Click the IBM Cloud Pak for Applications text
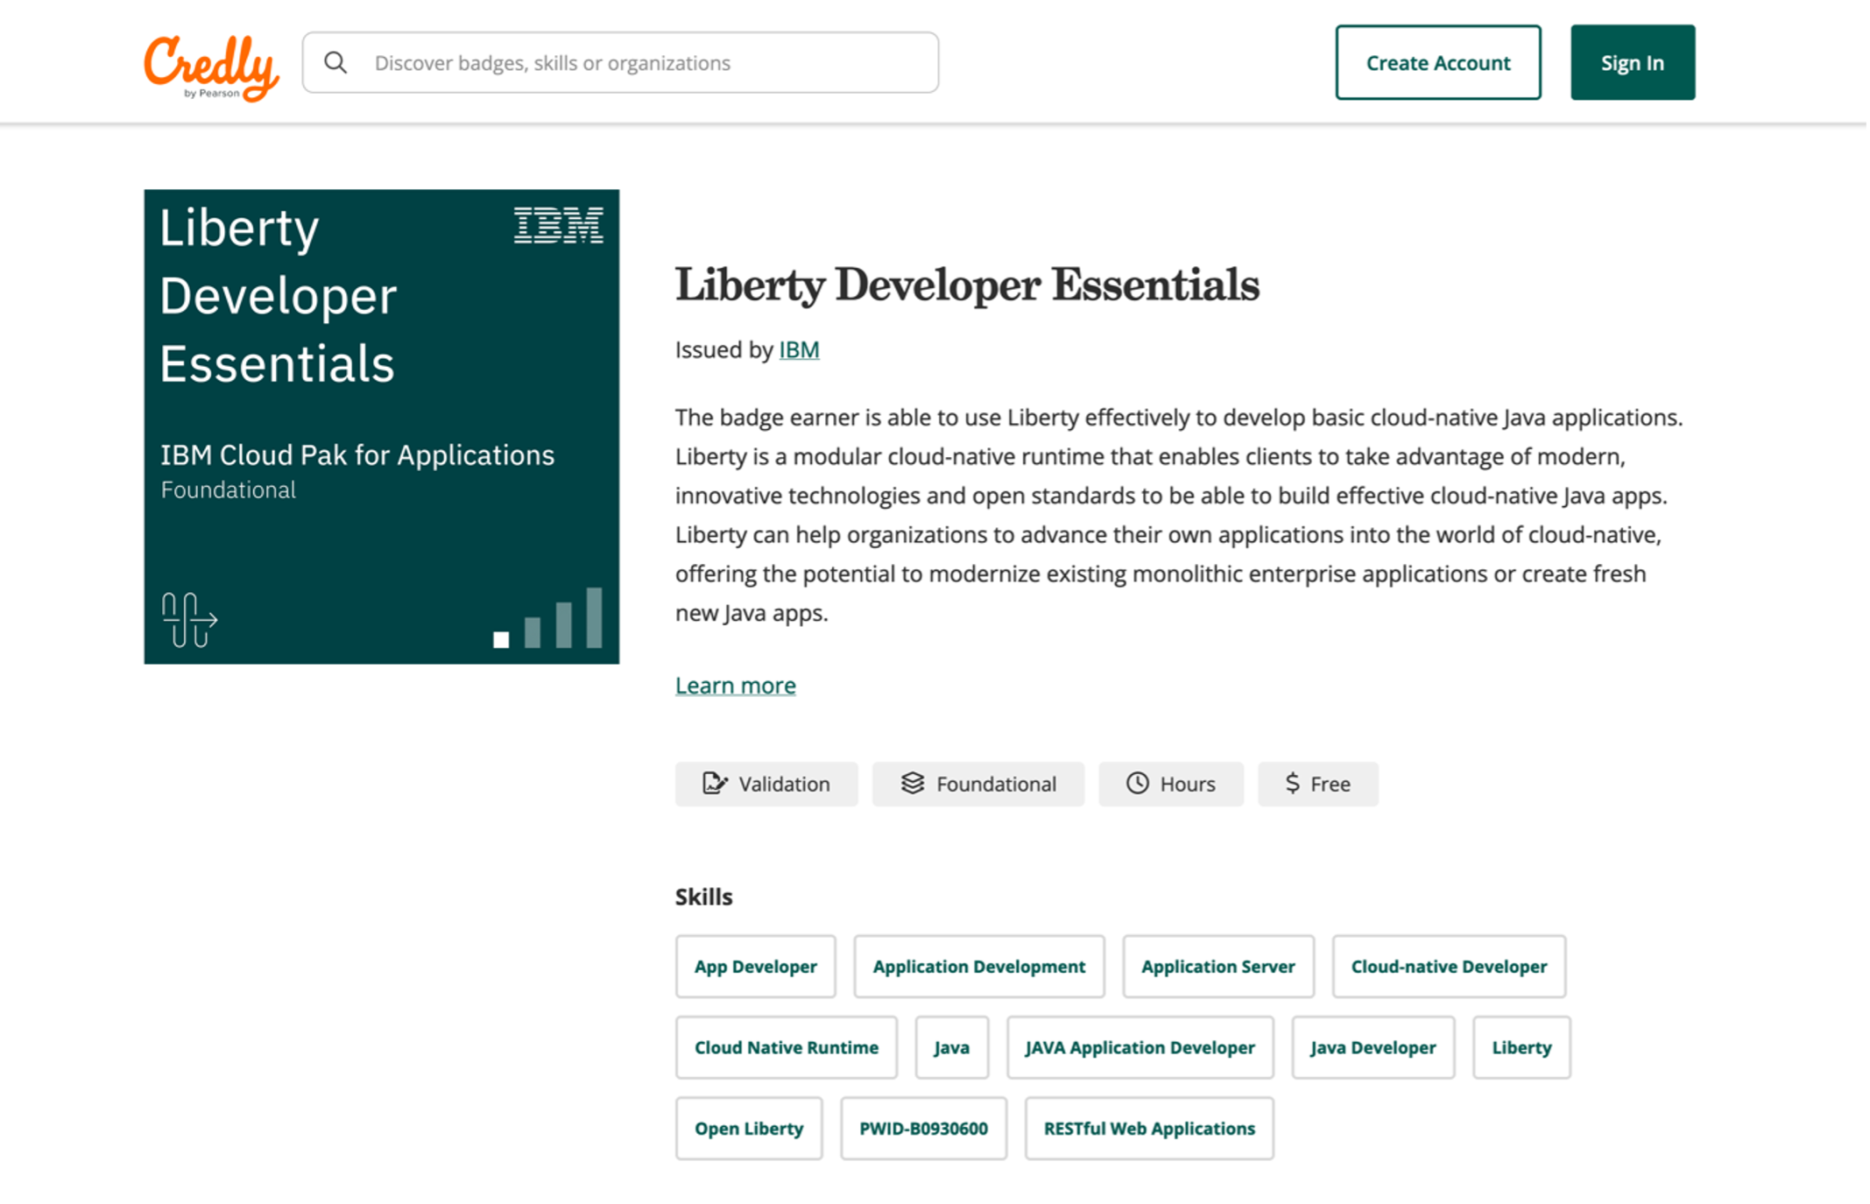Screen dimensions: 1870x1204 [x=357, y=455]
